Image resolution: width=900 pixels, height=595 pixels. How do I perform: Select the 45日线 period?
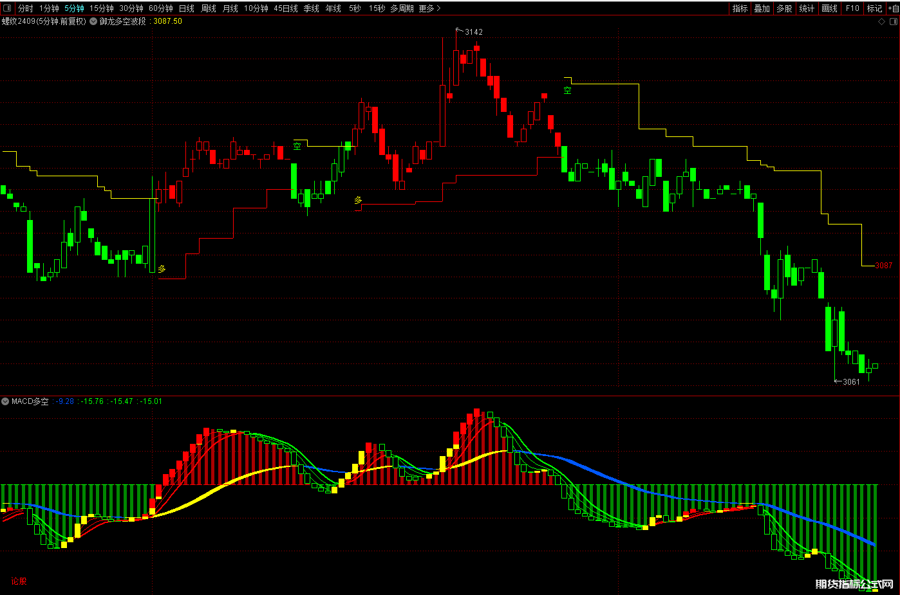click(285, 8)
